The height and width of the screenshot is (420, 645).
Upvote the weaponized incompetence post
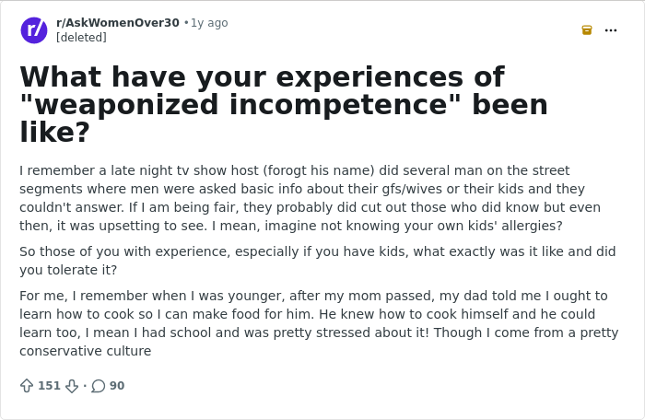tap(27, 386)
